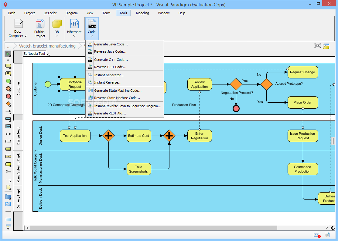Choose Generate Java Code...
Screen dimensions: 338x241
[x=125, y=44]
